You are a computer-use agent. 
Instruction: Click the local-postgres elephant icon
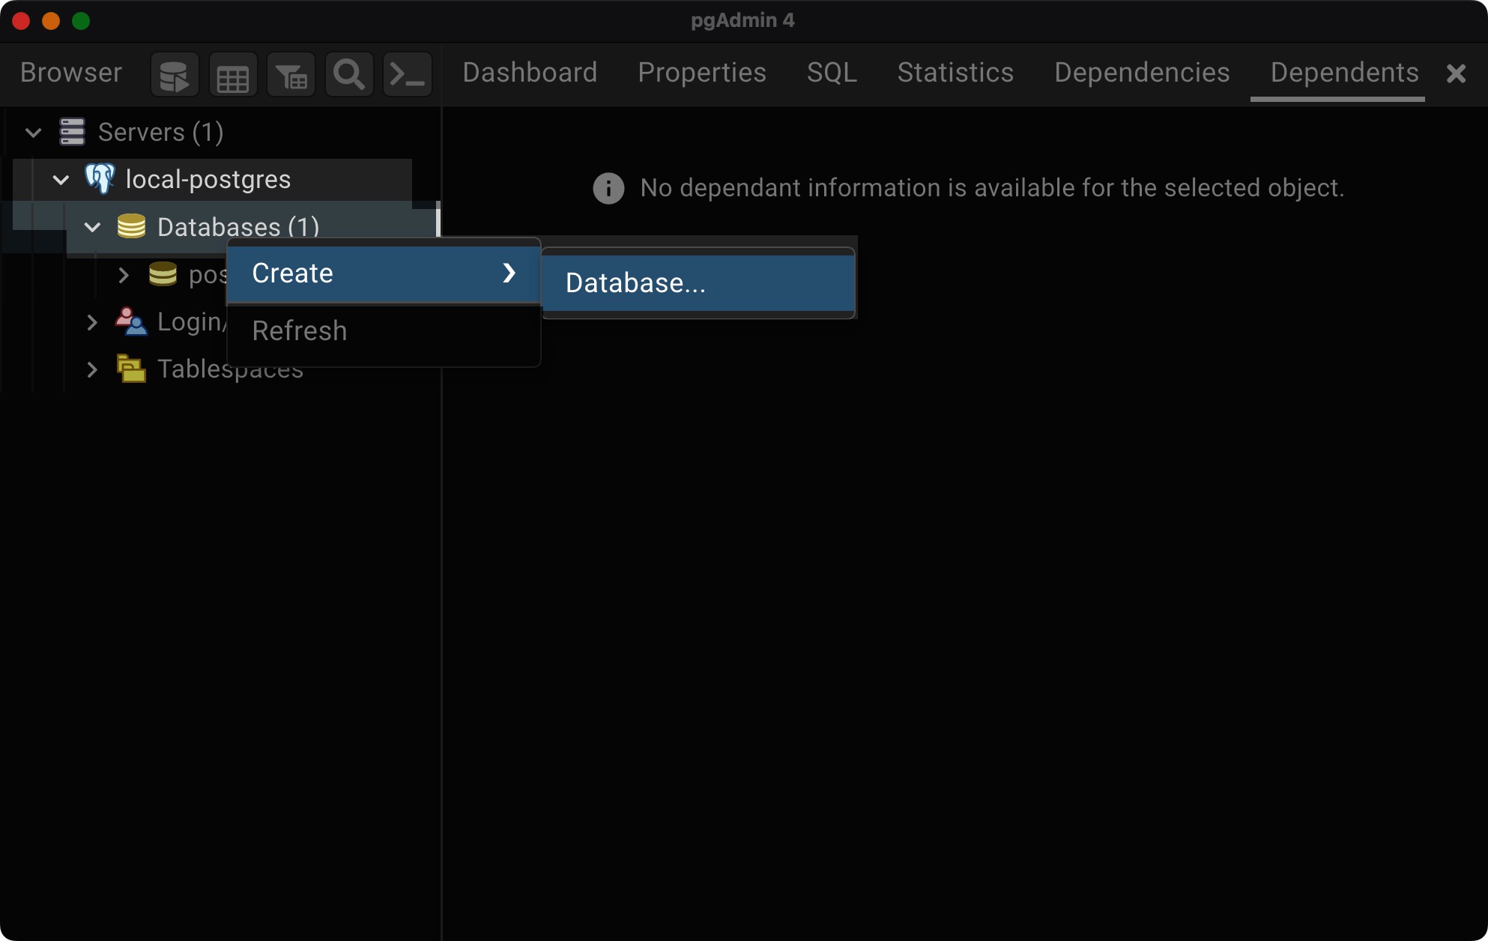pyautogui.click(x=100, y=179)
